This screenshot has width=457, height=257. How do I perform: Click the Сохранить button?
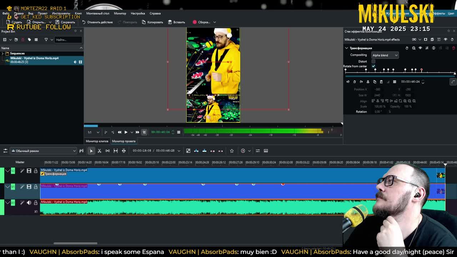coord(65,22)
